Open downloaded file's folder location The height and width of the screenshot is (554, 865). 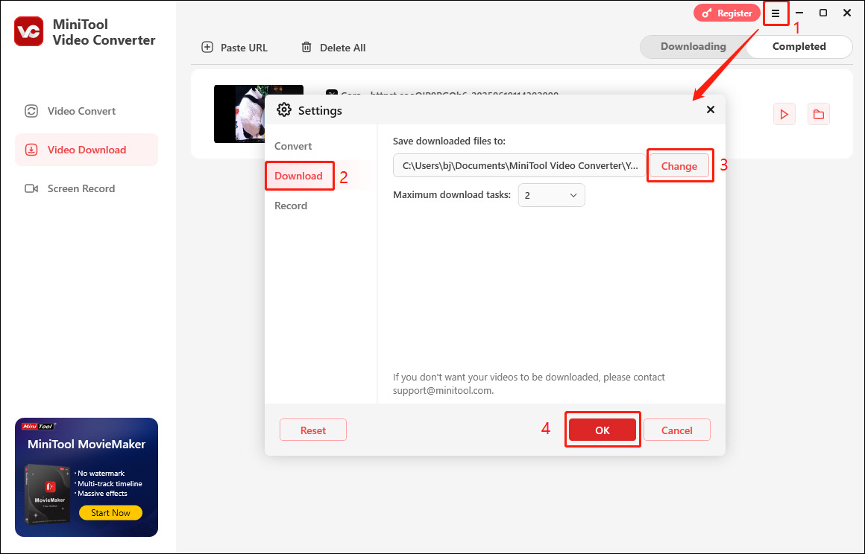coord(819,115)
